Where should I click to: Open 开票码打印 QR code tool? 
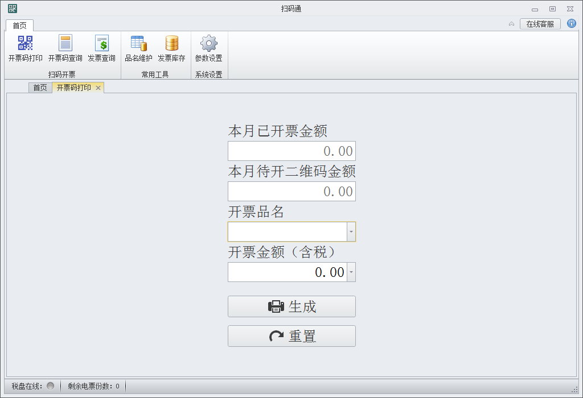tap(25, 49)
